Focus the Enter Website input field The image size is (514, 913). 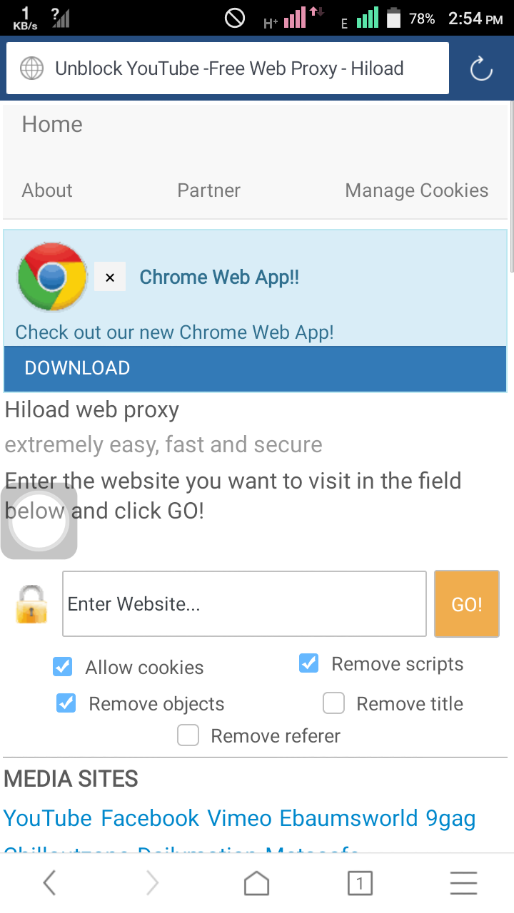click(244, 604)
